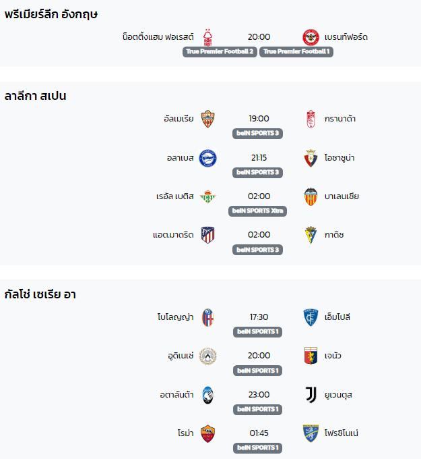Select the beIN SPORTS Xtra channel badge
This screenshot has height=459, width=421.
257,211
